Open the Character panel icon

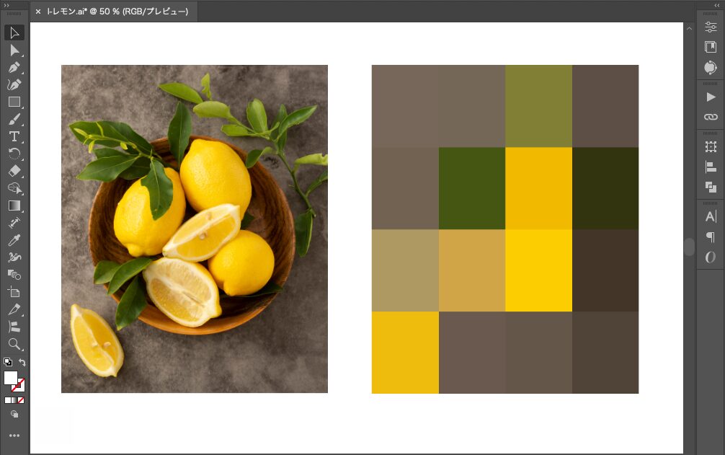(x=711, y=216)
